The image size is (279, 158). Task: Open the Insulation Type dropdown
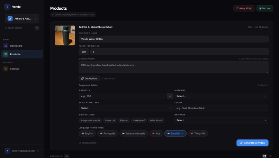[126, 108]
